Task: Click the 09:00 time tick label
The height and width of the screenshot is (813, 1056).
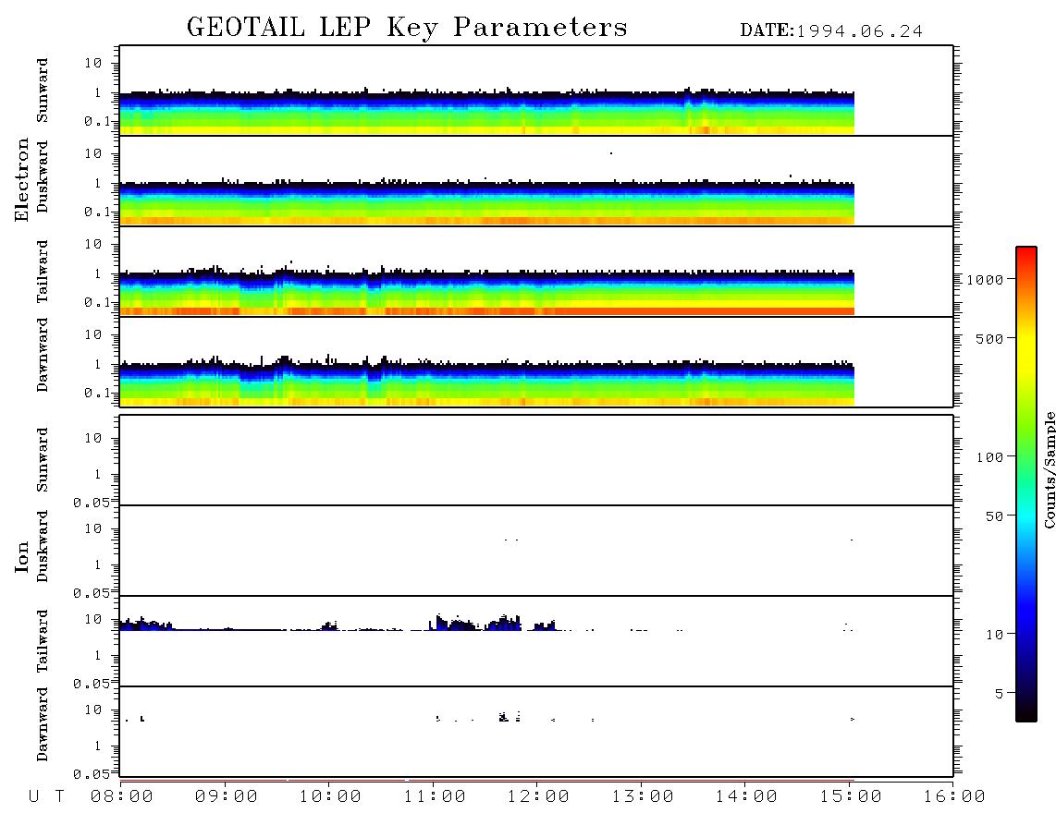Action: point(227,797)
